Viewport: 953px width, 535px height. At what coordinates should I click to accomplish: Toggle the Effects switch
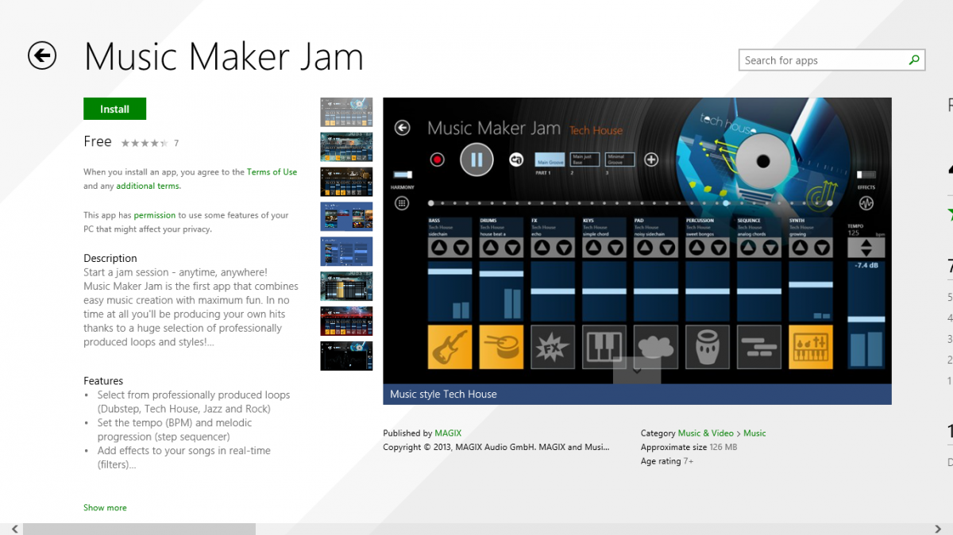[866, 175]
